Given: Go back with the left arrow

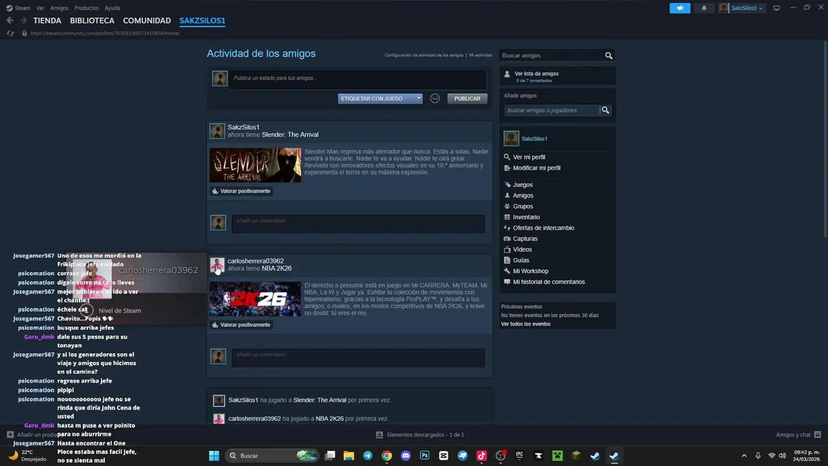Looking at the screenshot, I should point(10,21).
